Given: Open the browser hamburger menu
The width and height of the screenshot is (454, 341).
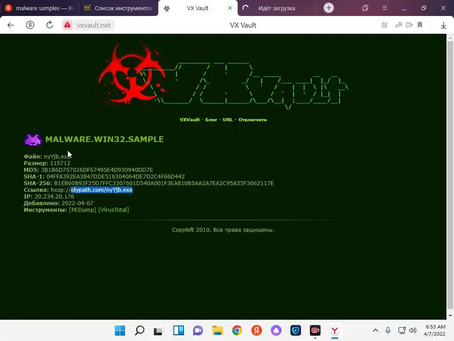Looking at the screenshot, I should coord(385,8).
